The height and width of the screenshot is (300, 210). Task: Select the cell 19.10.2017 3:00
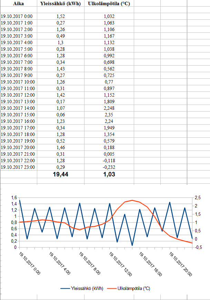[19, 36]
